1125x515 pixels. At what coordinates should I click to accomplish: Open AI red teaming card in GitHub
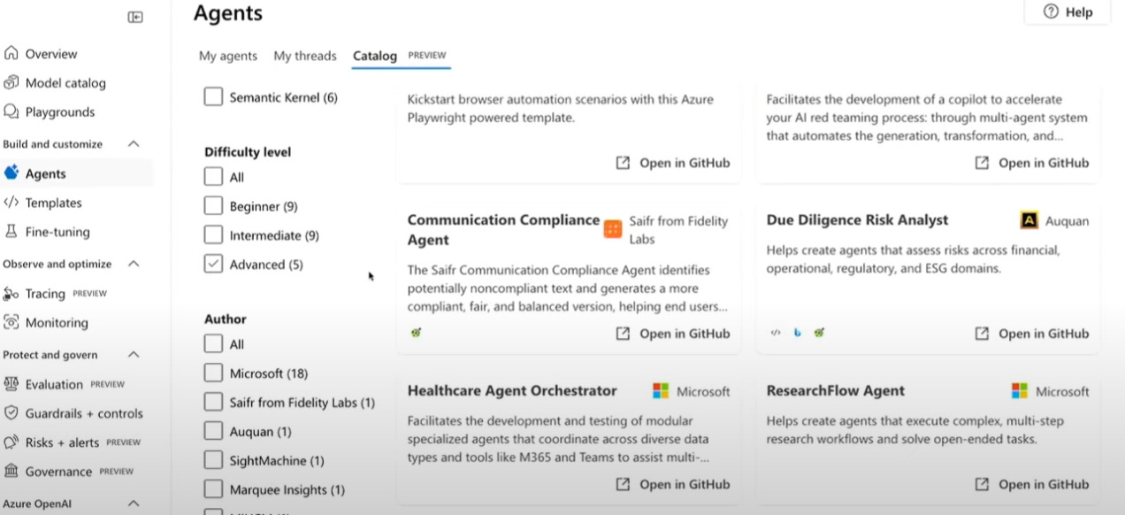(1032, 163)
